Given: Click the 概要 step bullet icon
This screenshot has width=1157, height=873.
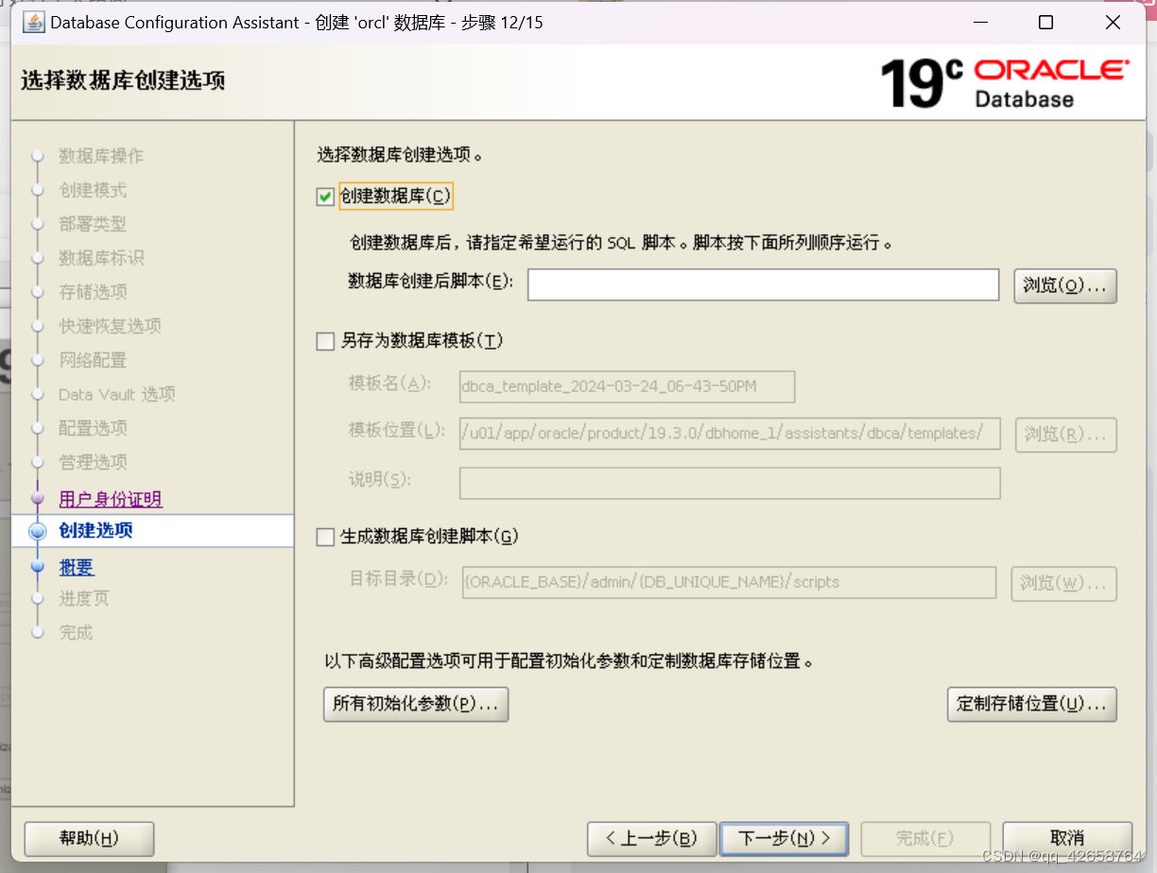Looking at the screenshot, I should point(38,567).
